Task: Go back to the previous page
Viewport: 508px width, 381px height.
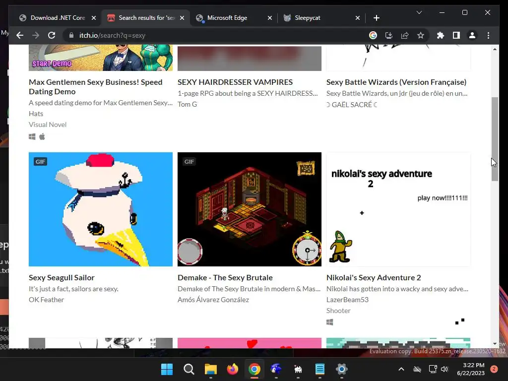Action: point(20,35)
